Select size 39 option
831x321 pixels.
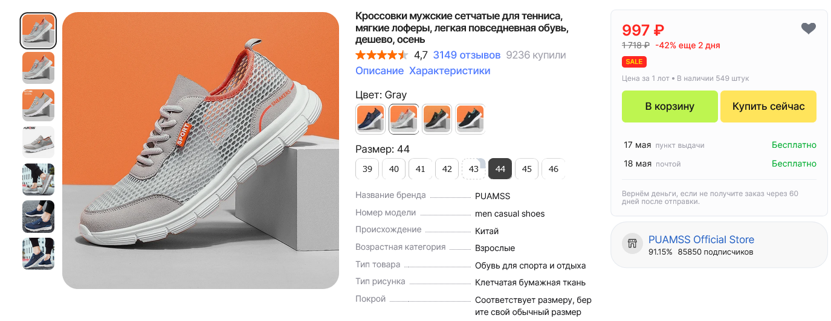367,169
